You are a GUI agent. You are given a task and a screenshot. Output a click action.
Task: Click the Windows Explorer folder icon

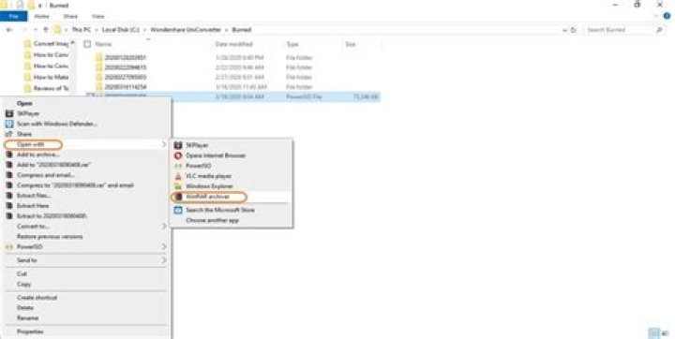178,186
